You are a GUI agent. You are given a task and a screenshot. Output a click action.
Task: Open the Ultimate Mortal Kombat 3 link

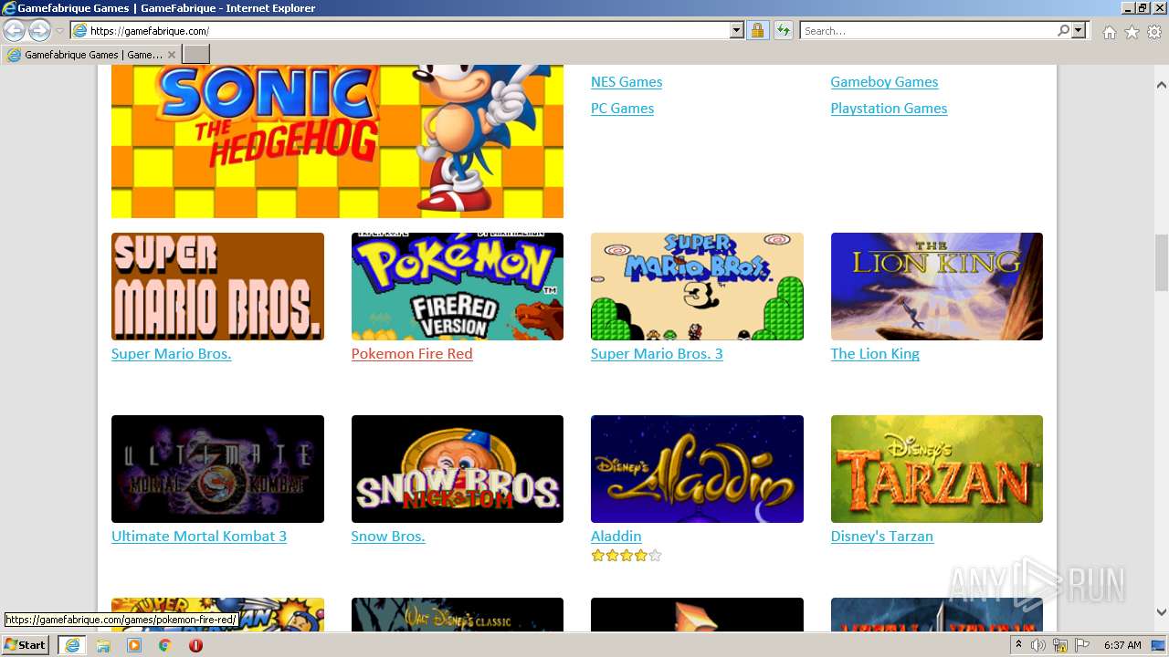click(x=199, y=537)
